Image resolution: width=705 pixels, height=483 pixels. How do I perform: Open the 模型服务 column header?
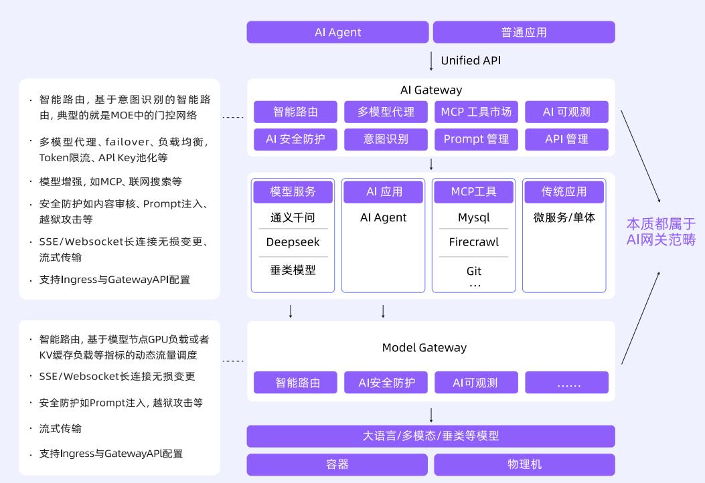pos(293,191)
